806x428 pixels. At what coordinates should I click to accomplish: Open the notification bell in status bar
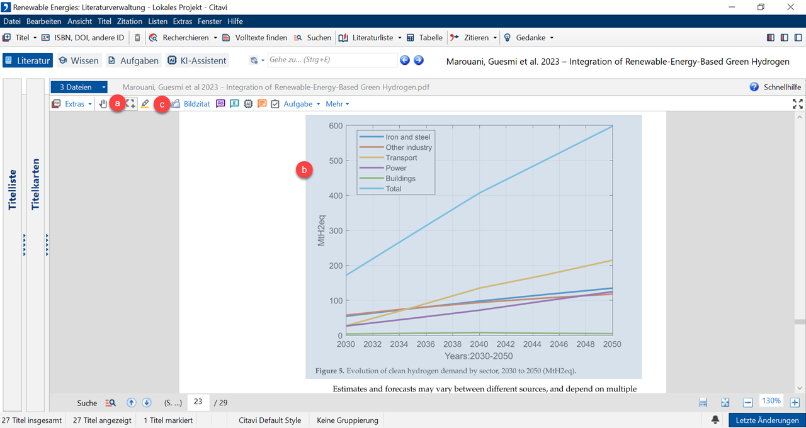tap(715, 420)
